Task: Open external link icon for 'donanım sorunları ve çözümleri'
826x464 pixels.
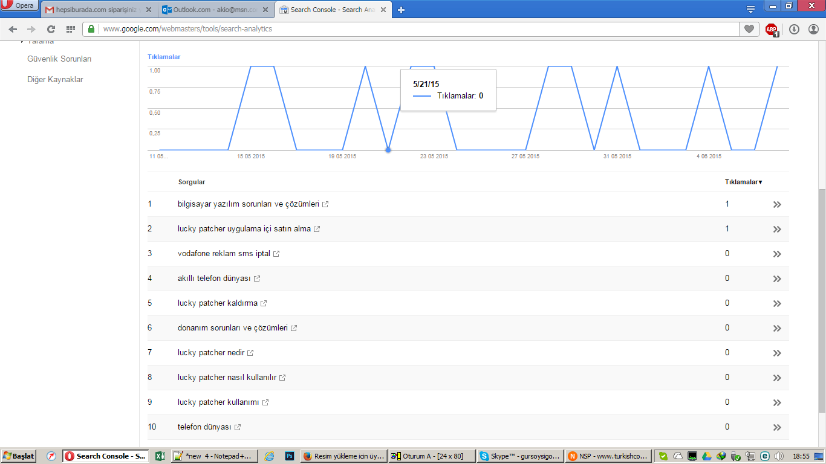Action: (294, 328)
